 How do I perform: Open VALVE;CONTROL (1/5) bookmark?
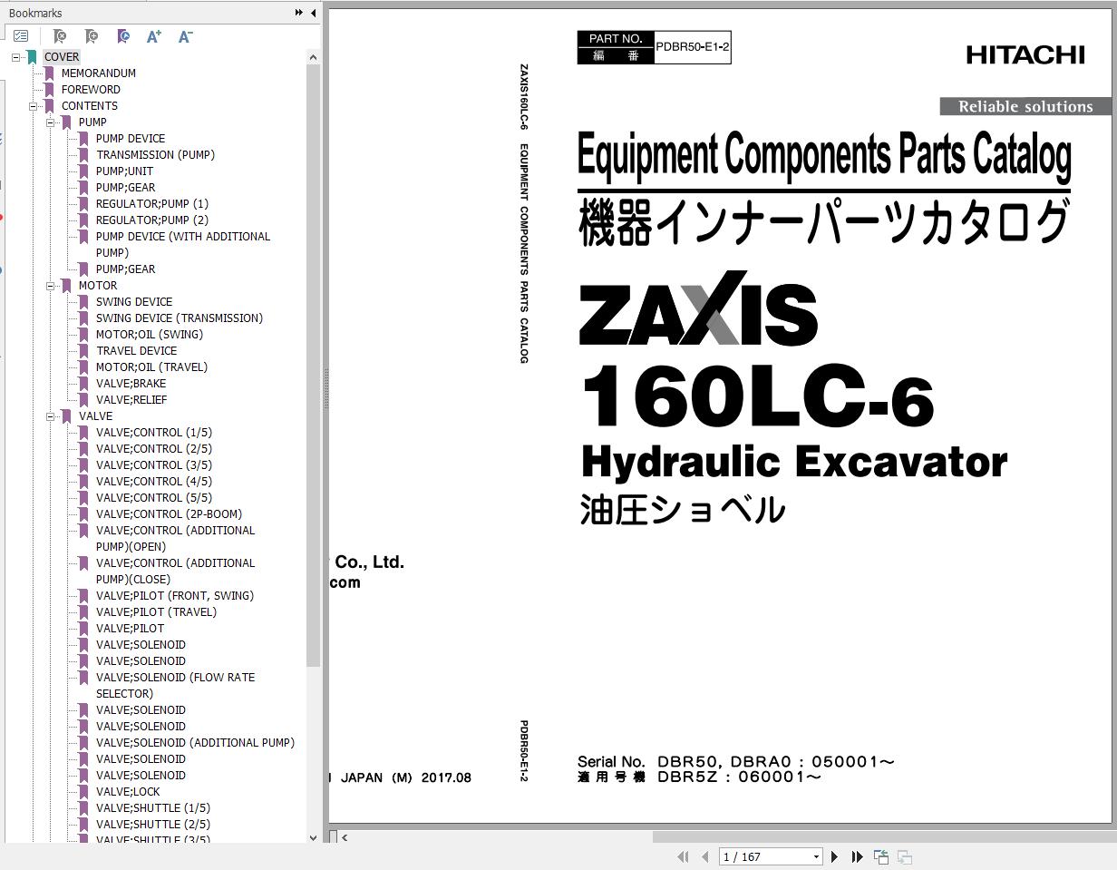154,433
